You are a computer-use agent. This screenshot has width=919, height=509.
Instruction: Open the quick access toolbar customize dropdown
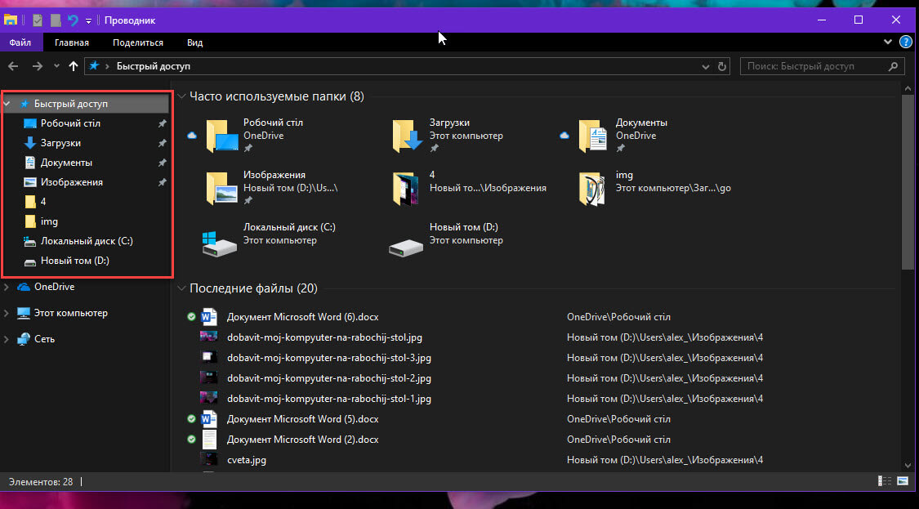[x=88, y=20]
